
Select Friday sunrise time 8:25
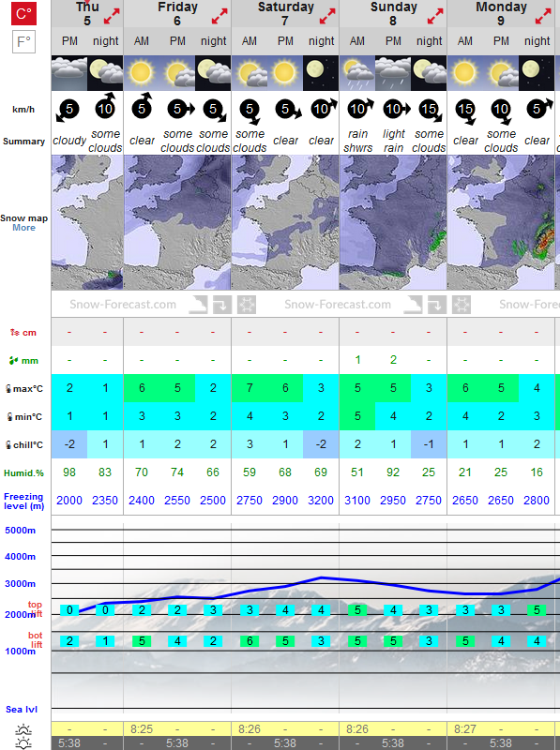click(x=142, y=729)
